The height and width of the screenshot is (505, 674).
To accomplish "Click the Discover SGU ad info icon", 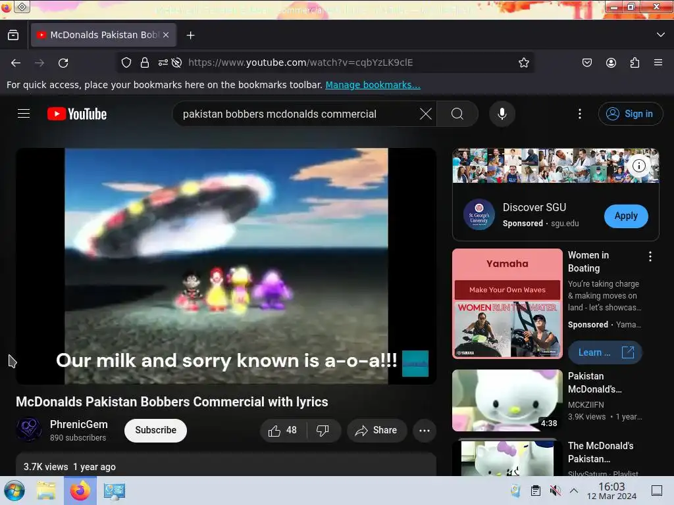I will (638, 165).
